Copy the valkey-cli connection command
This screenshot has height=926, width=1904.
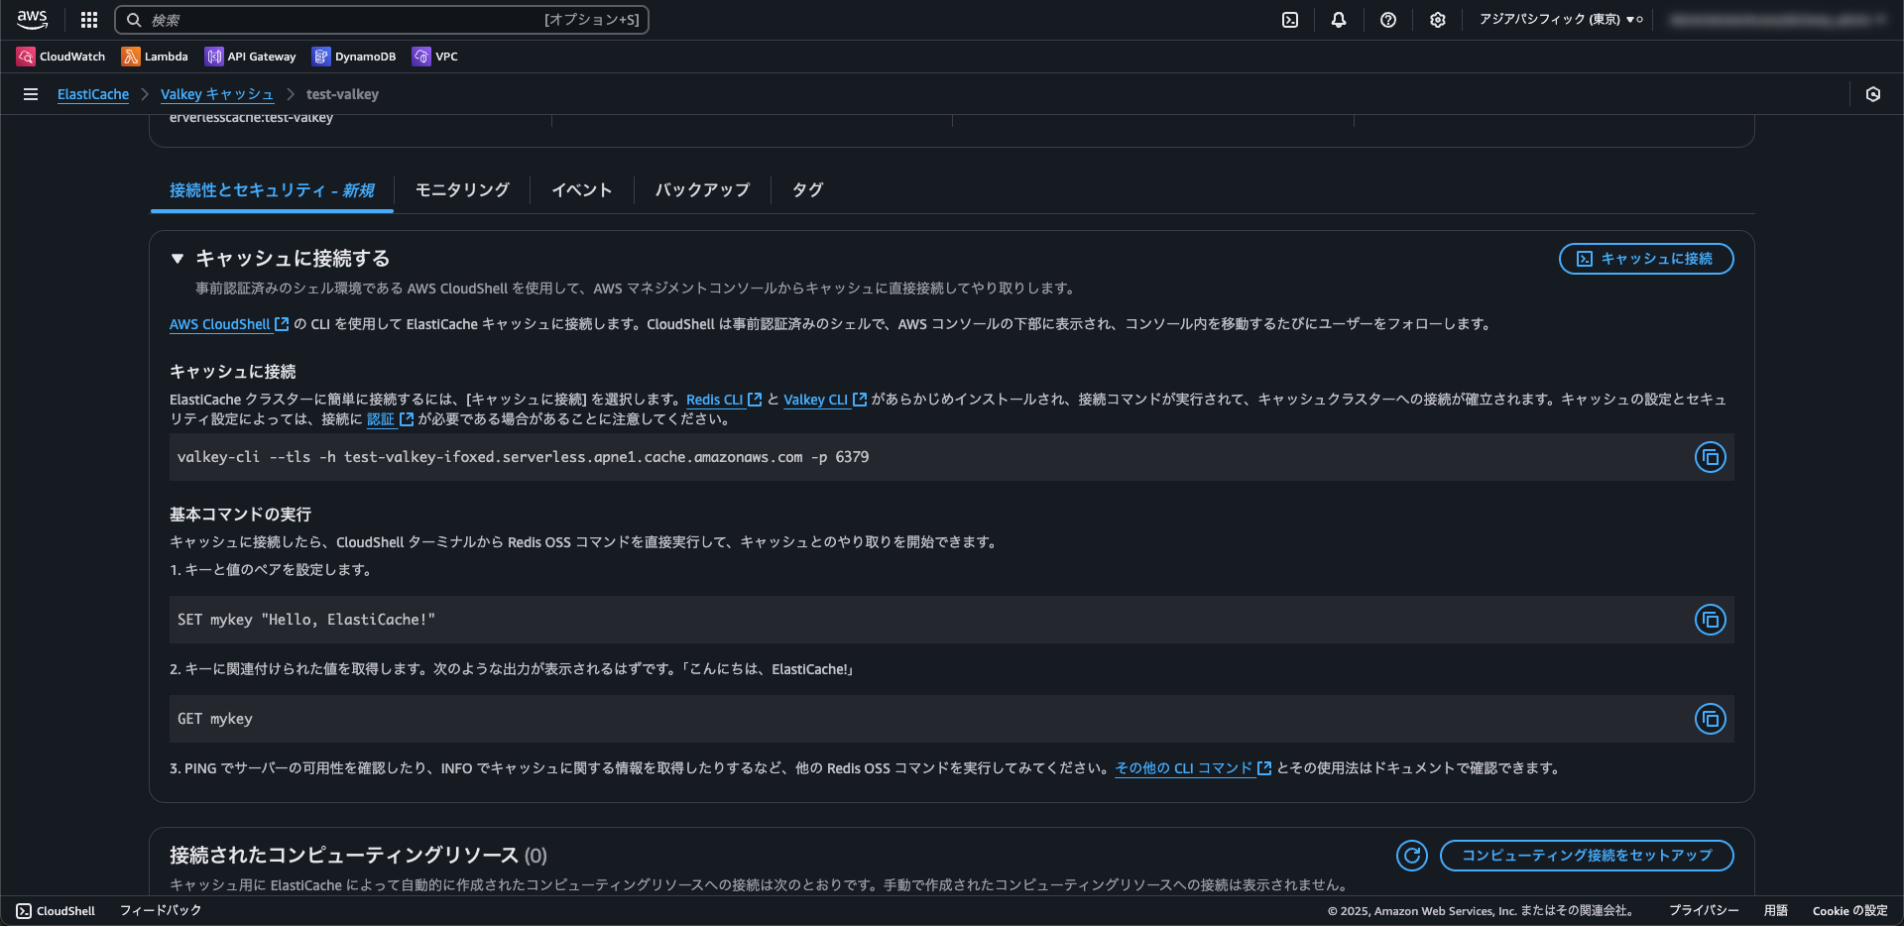(1710, 457)
